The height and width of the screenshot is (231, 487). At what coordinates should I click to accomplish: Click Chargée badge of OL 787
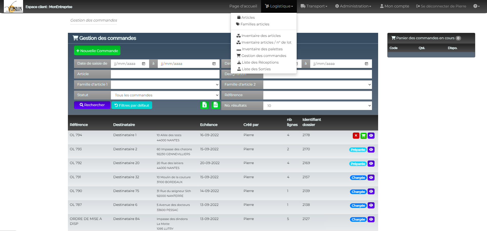[x=358, y=206]
